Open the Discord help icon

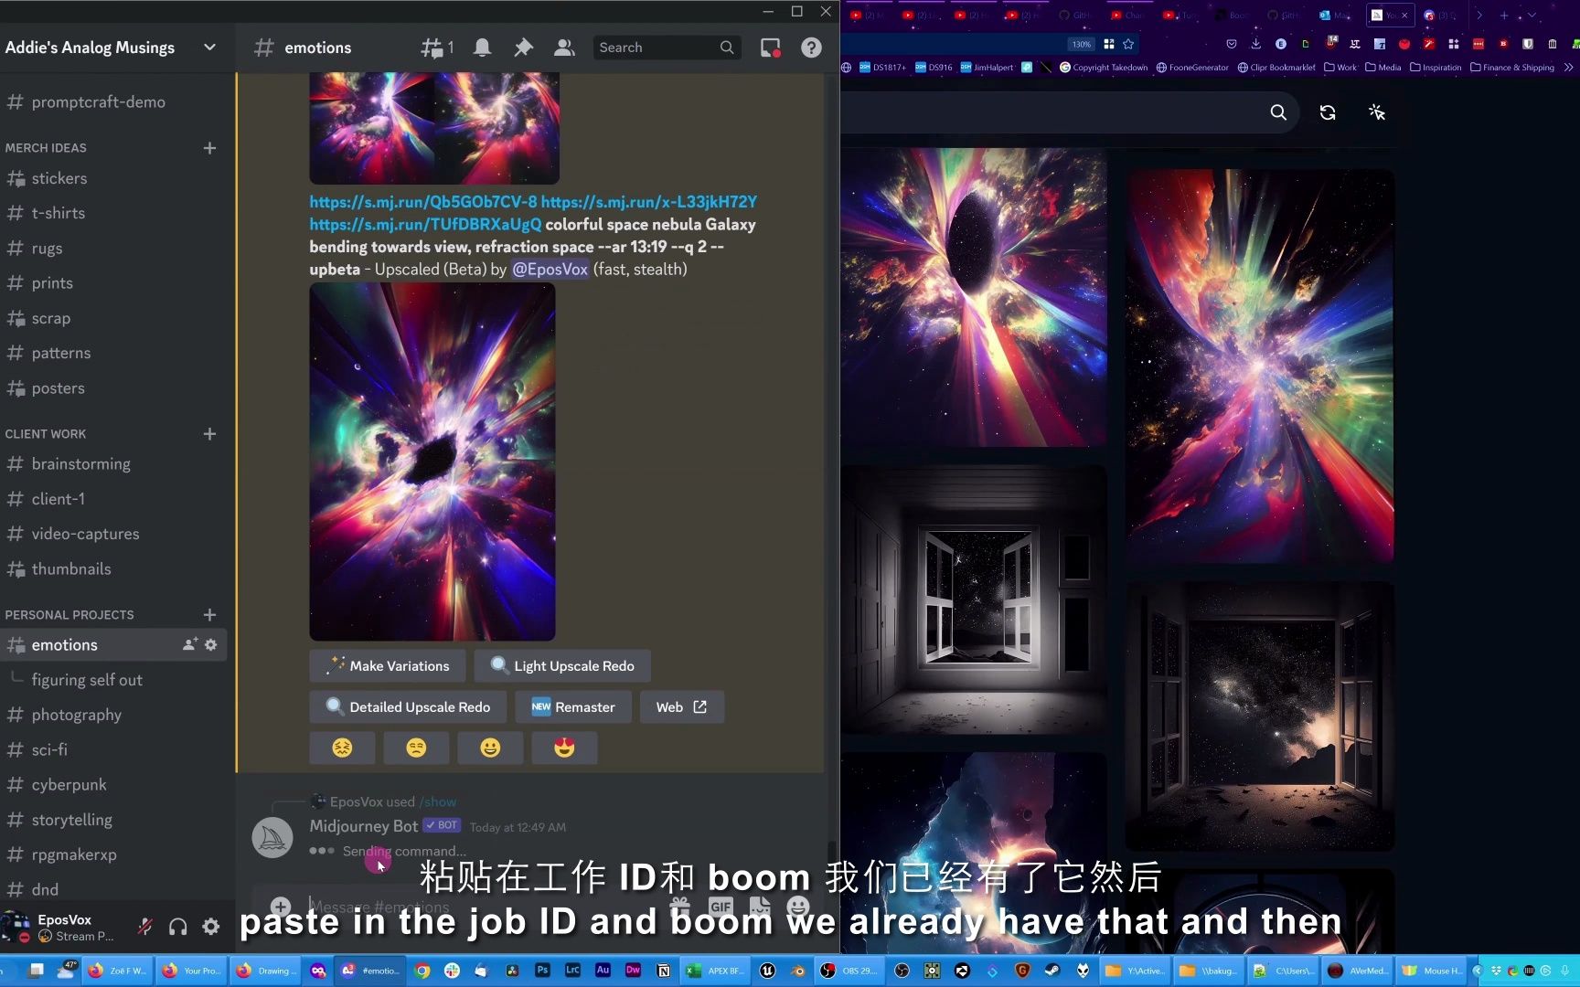click(811, 48)
